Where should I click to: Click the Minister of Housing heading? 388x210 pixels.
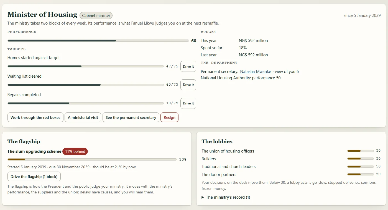[42, 15]
